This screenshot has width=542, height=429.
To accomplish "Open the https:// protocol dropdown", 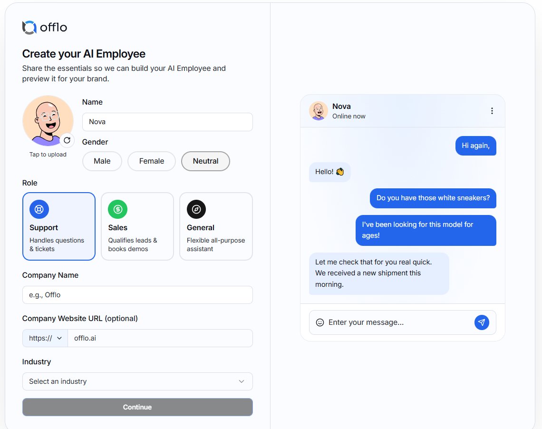I will 45,338.
